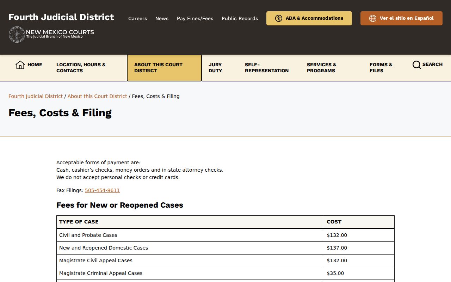Click the New Mexico Courts seal logo
The height and width of the screenshot is (282, 451).
(17, 35)
